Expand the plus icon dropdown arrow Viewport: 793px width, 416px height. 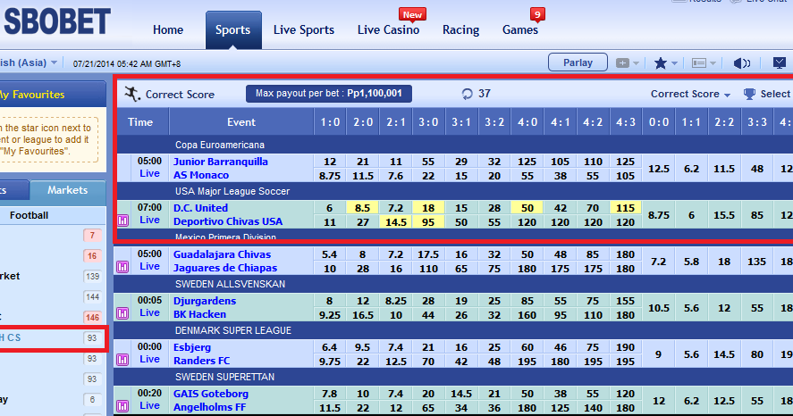[x=636, y=63]
